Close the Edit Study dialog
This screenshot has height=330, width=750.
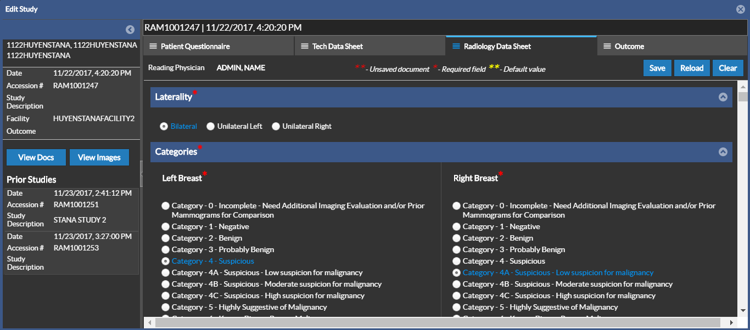[x=740, y=9]
